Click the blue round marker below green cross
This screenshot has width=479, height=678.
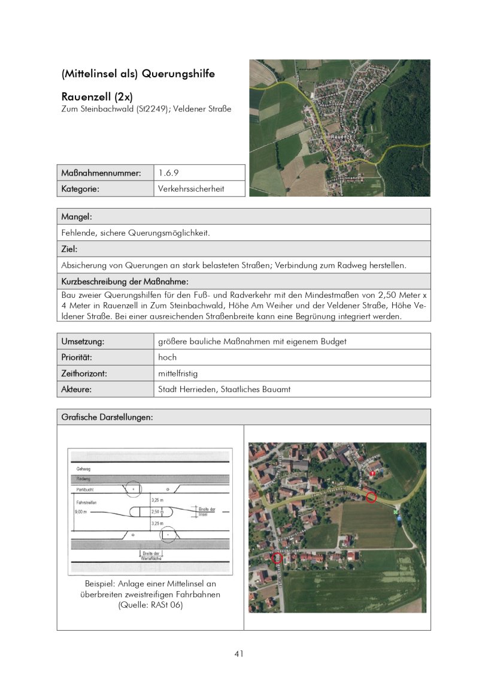[398, 517]
